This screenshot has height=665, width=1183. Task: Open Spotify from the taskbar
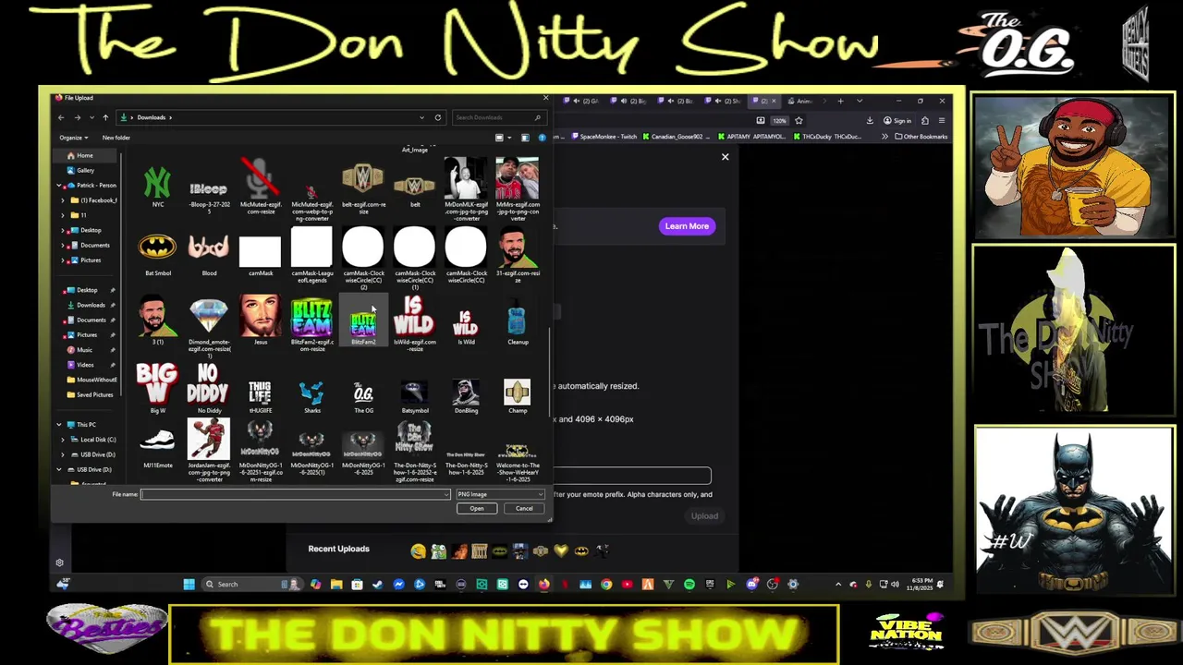[689, 584]
